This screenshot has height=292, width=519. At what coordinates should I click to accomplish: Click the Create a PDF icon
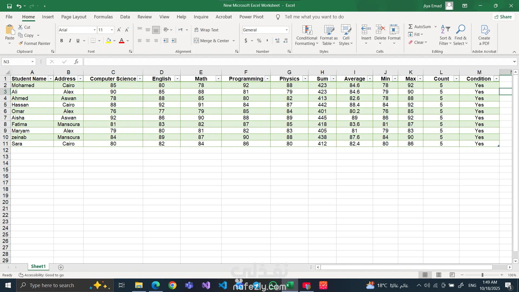click(x=484, y=31)
